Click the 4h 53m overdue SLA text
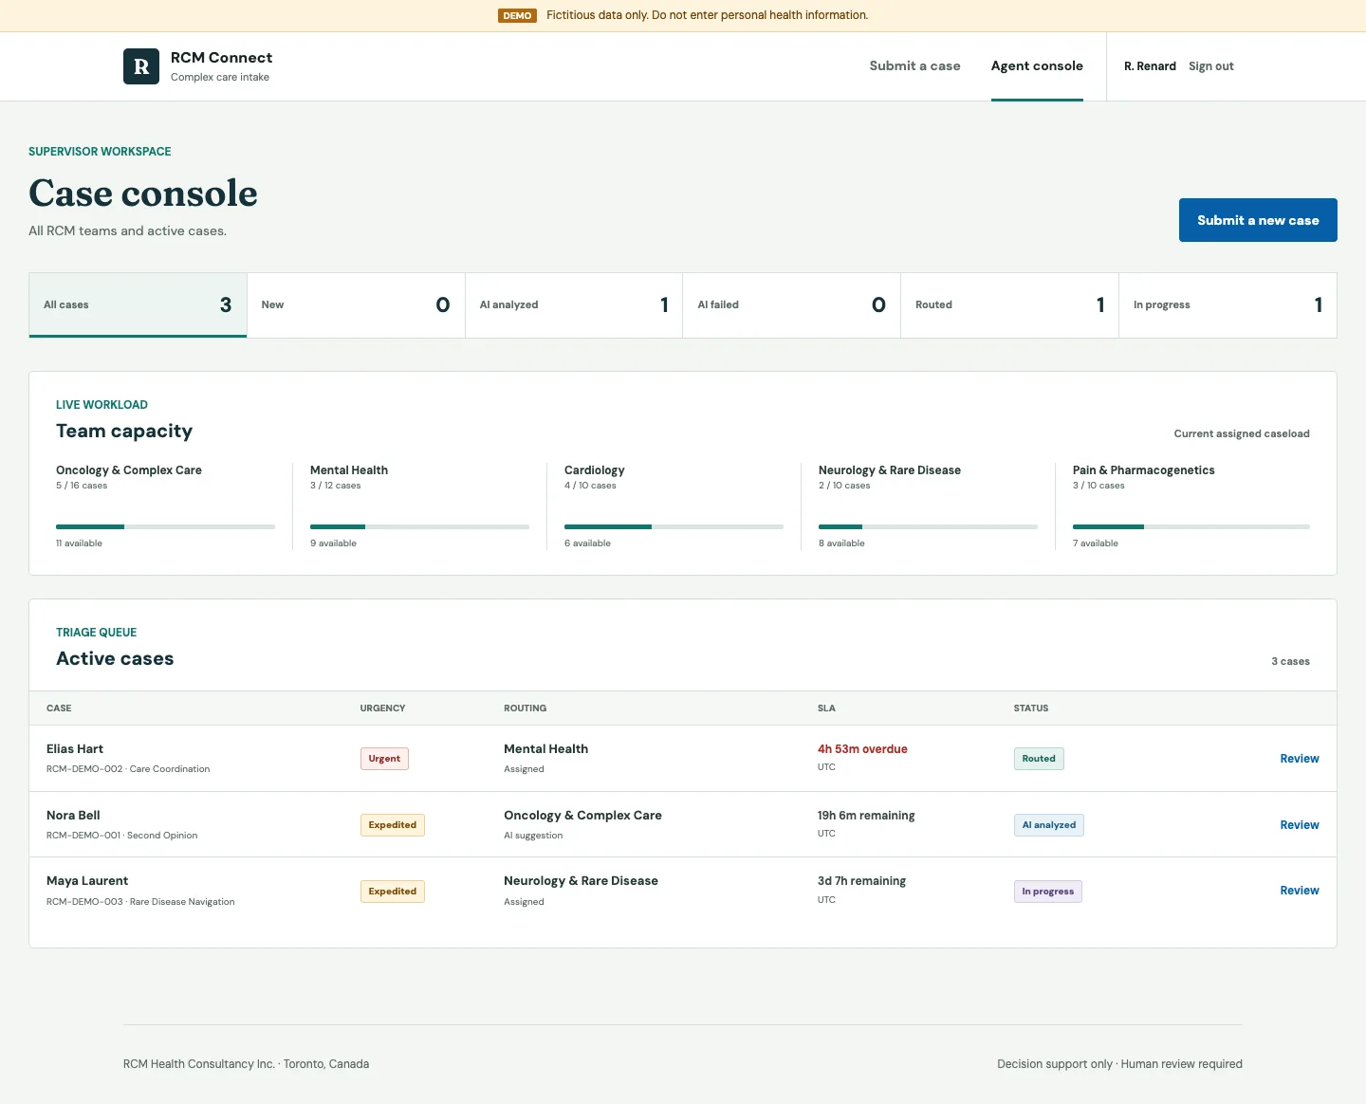 [862, 749]
